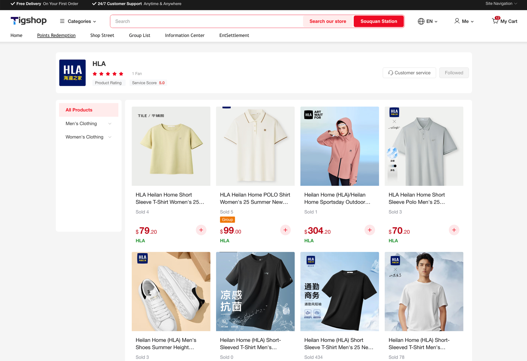Open the white men's shoes product thumbnail
527x361 pixels.
point(171,291)
